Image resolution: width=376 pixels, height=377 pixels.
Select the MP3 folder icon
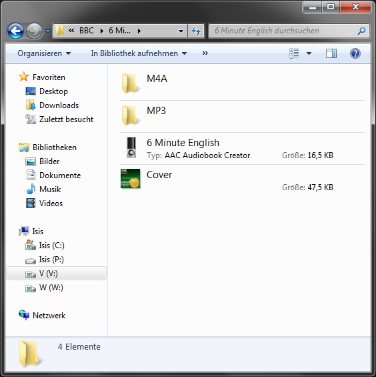point(130,115)
